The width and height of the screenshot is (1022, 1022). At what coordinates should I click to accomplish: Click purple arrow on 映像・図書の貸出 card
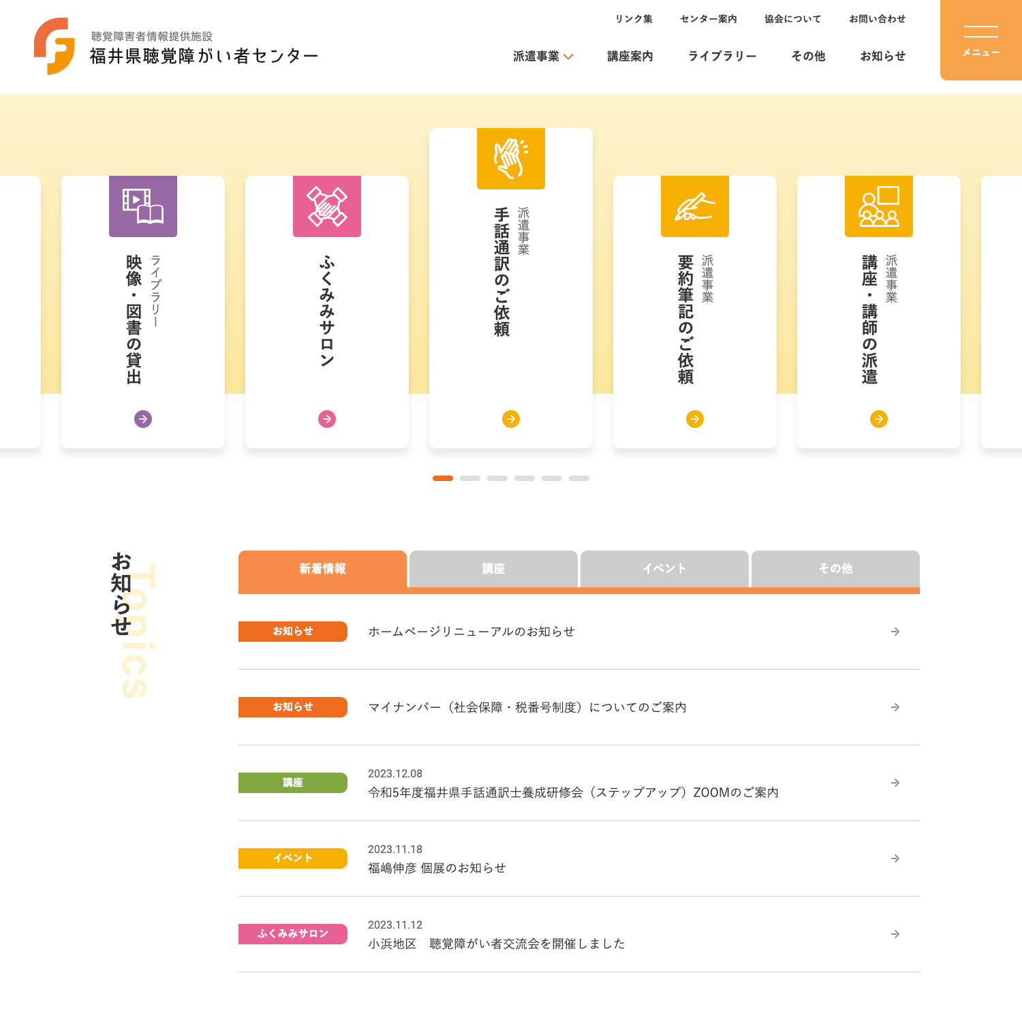pos(143,419)
